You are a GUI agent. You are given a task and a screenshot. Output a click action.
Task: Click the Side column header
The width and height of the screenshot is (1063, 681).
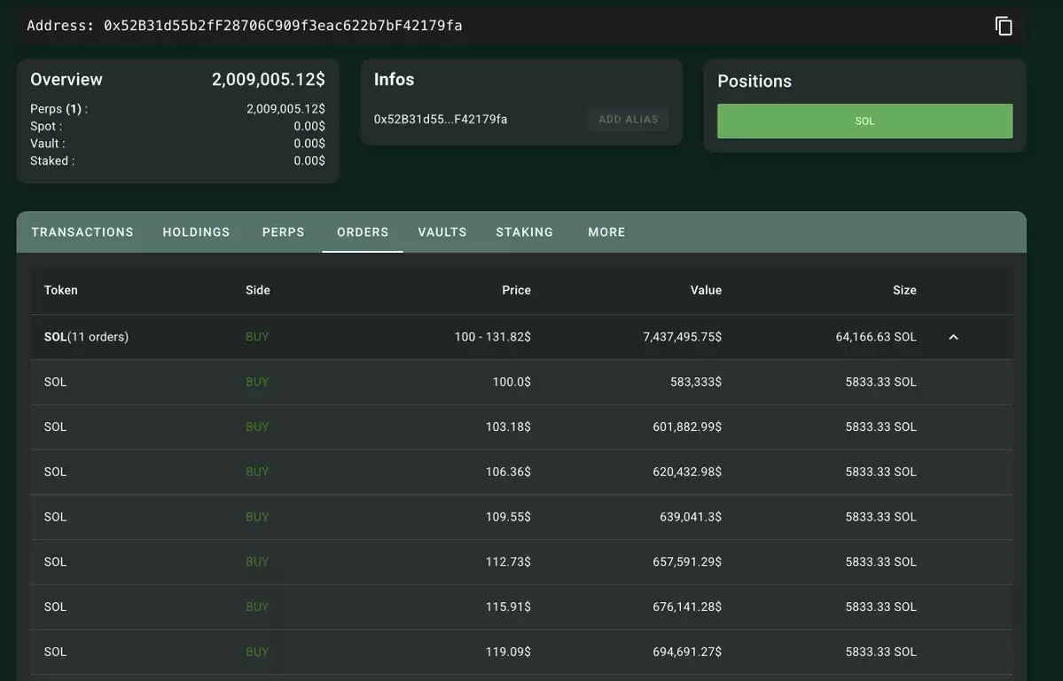[258, 290]
